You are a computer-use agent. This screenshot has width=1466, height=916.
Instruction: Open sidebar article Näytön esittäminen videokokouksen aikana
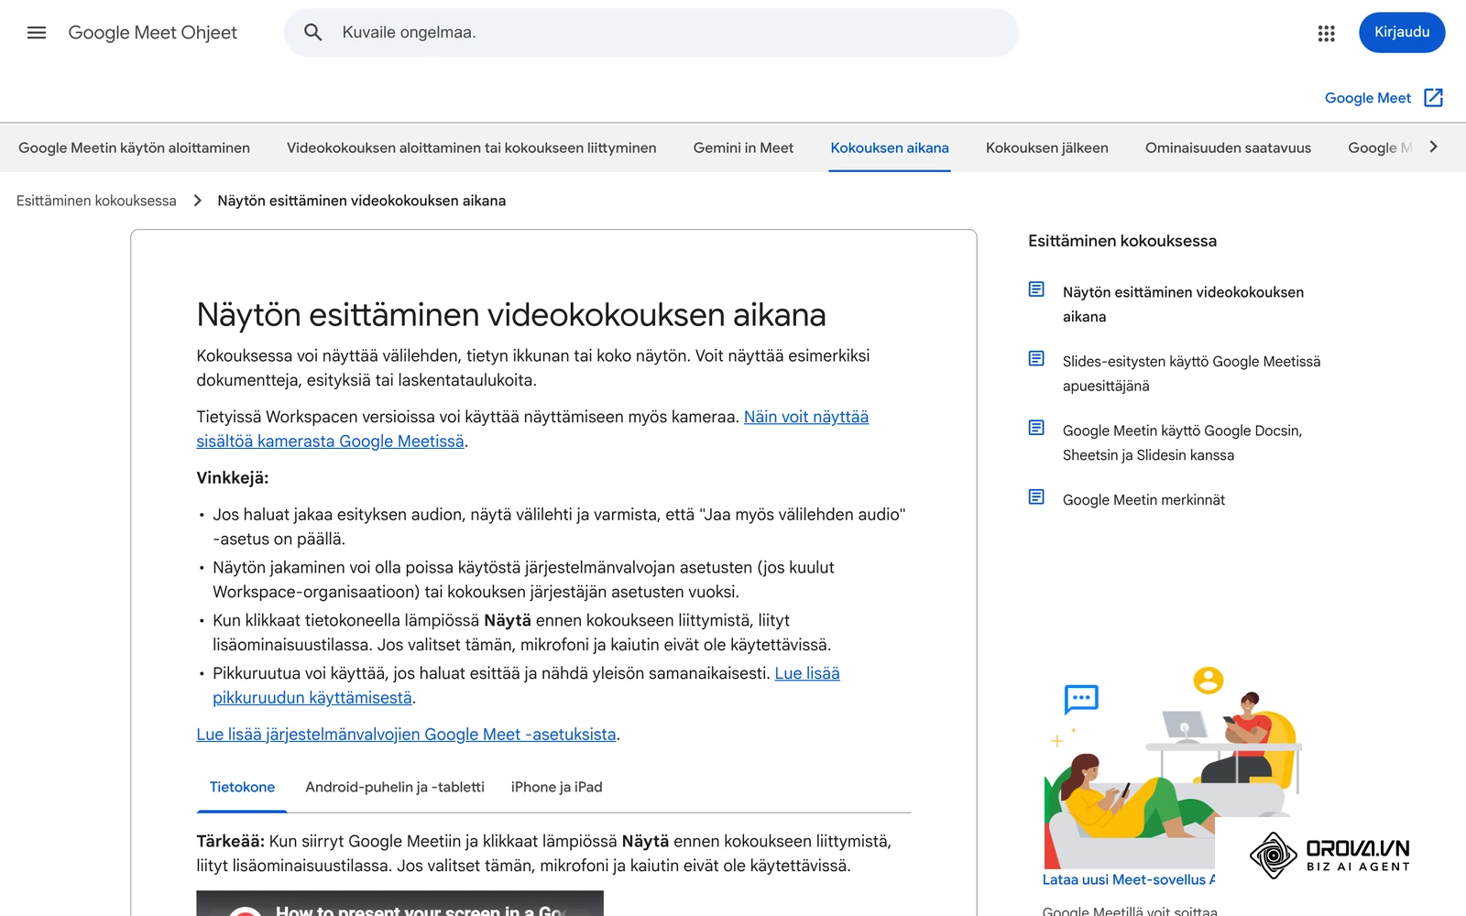[x=1183, y=304]
